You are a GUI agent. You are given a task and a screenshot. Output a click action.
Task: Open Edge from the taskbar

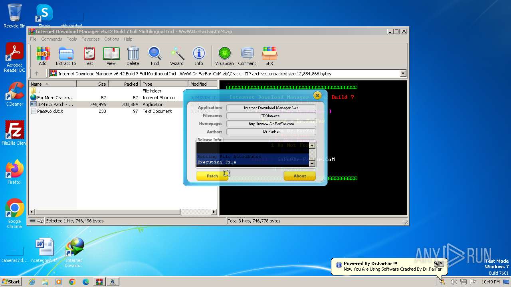[86, 282]
